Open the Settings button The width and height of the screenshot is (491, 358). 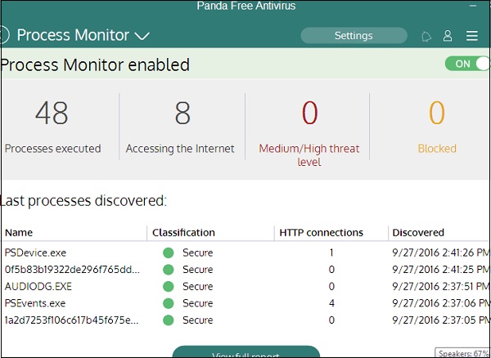click(354, 36)
